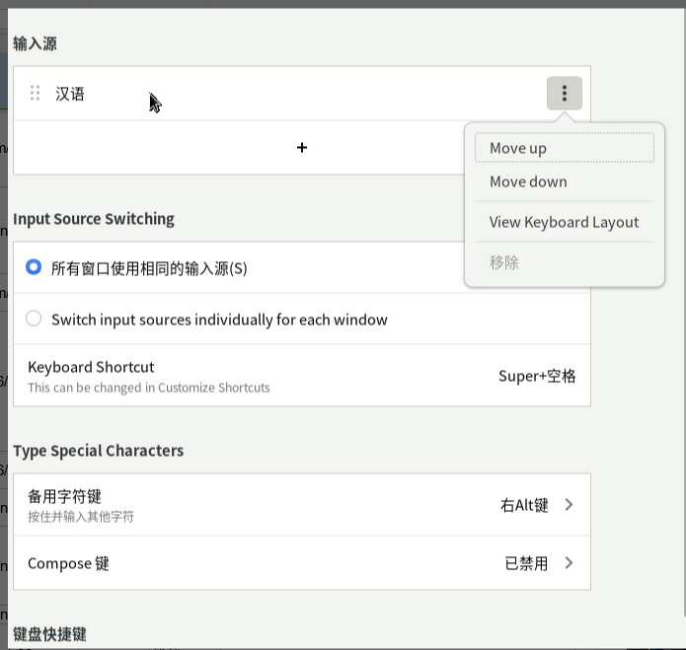Add an input source with the plus icon
This screenshot has width=686, height=650.
click(x=302, y=147)
